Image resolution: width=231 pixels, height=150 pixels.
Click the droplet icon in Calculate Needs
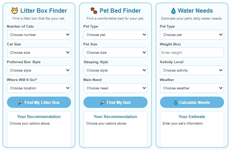point(176,102)
